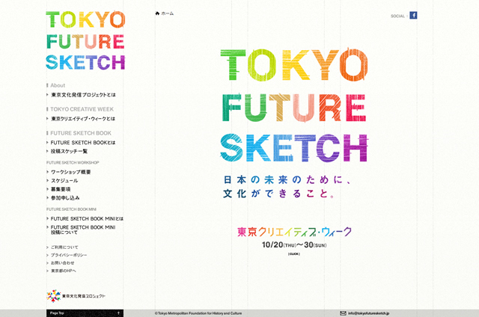Open 東京文化発信プロジェクトとは under About

[82, 95]
